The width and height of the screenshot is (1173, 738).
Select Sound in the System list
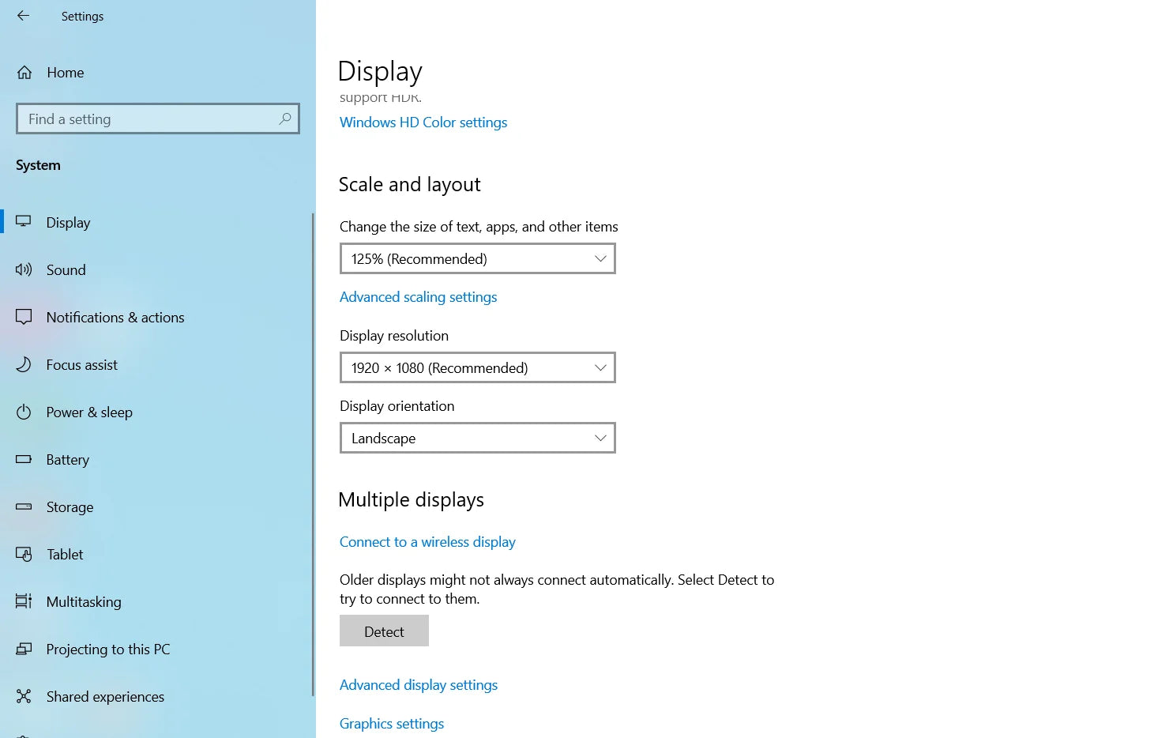coord(156,269)
